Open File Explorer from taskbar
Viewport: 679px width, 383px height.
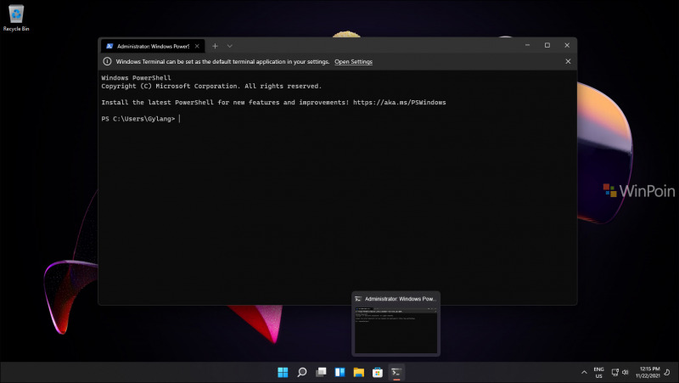pyautogui.click(x=358, y=372)
